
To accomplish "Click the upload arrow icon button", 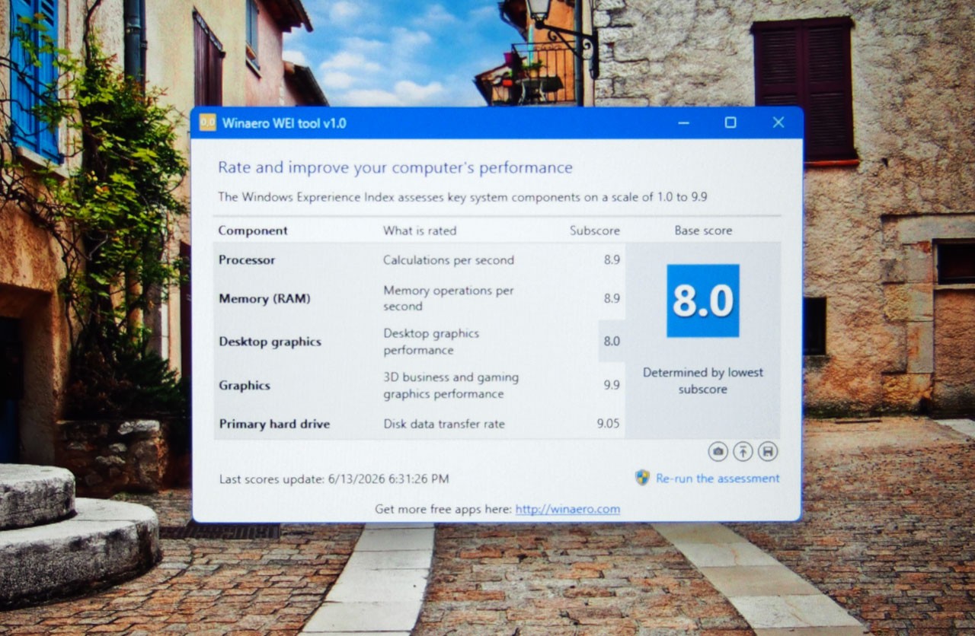I will (743, 451).
